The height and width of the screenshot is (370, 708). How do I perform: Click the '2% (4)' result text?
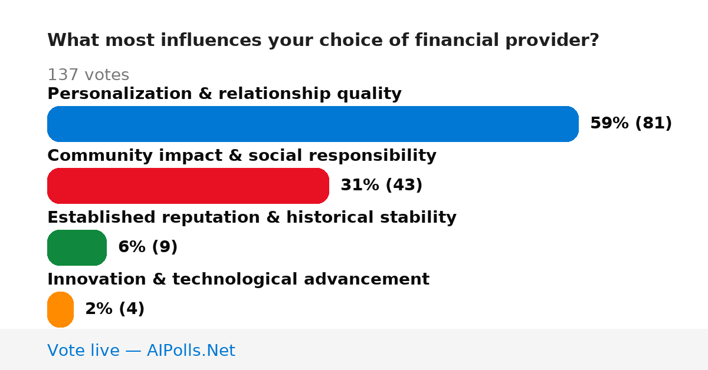point(115,309)
